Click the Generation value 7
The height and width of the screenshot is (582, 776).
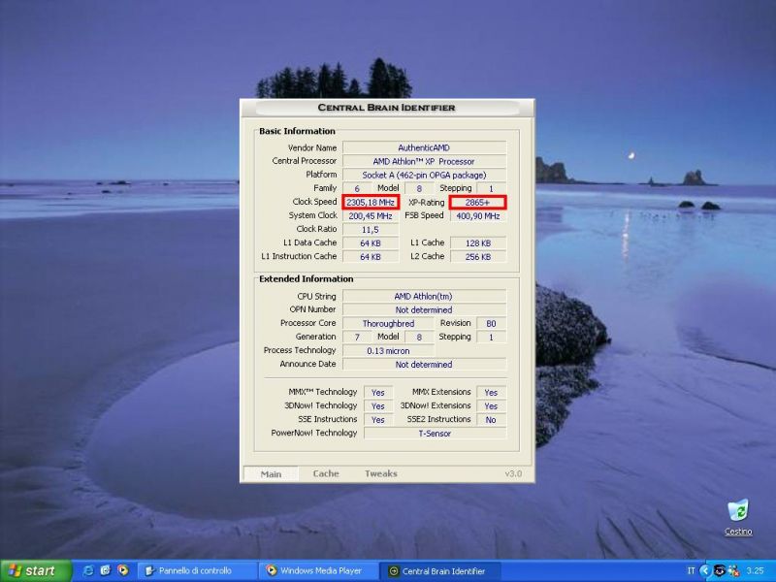(x=357, y=337)
